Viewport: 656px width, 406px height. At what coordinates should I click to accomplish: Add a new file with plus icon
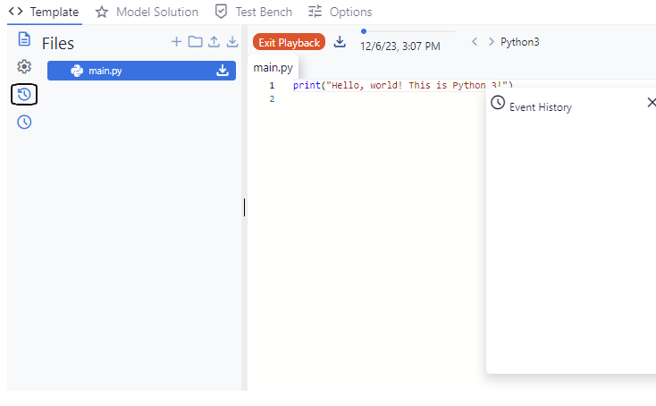176,42
